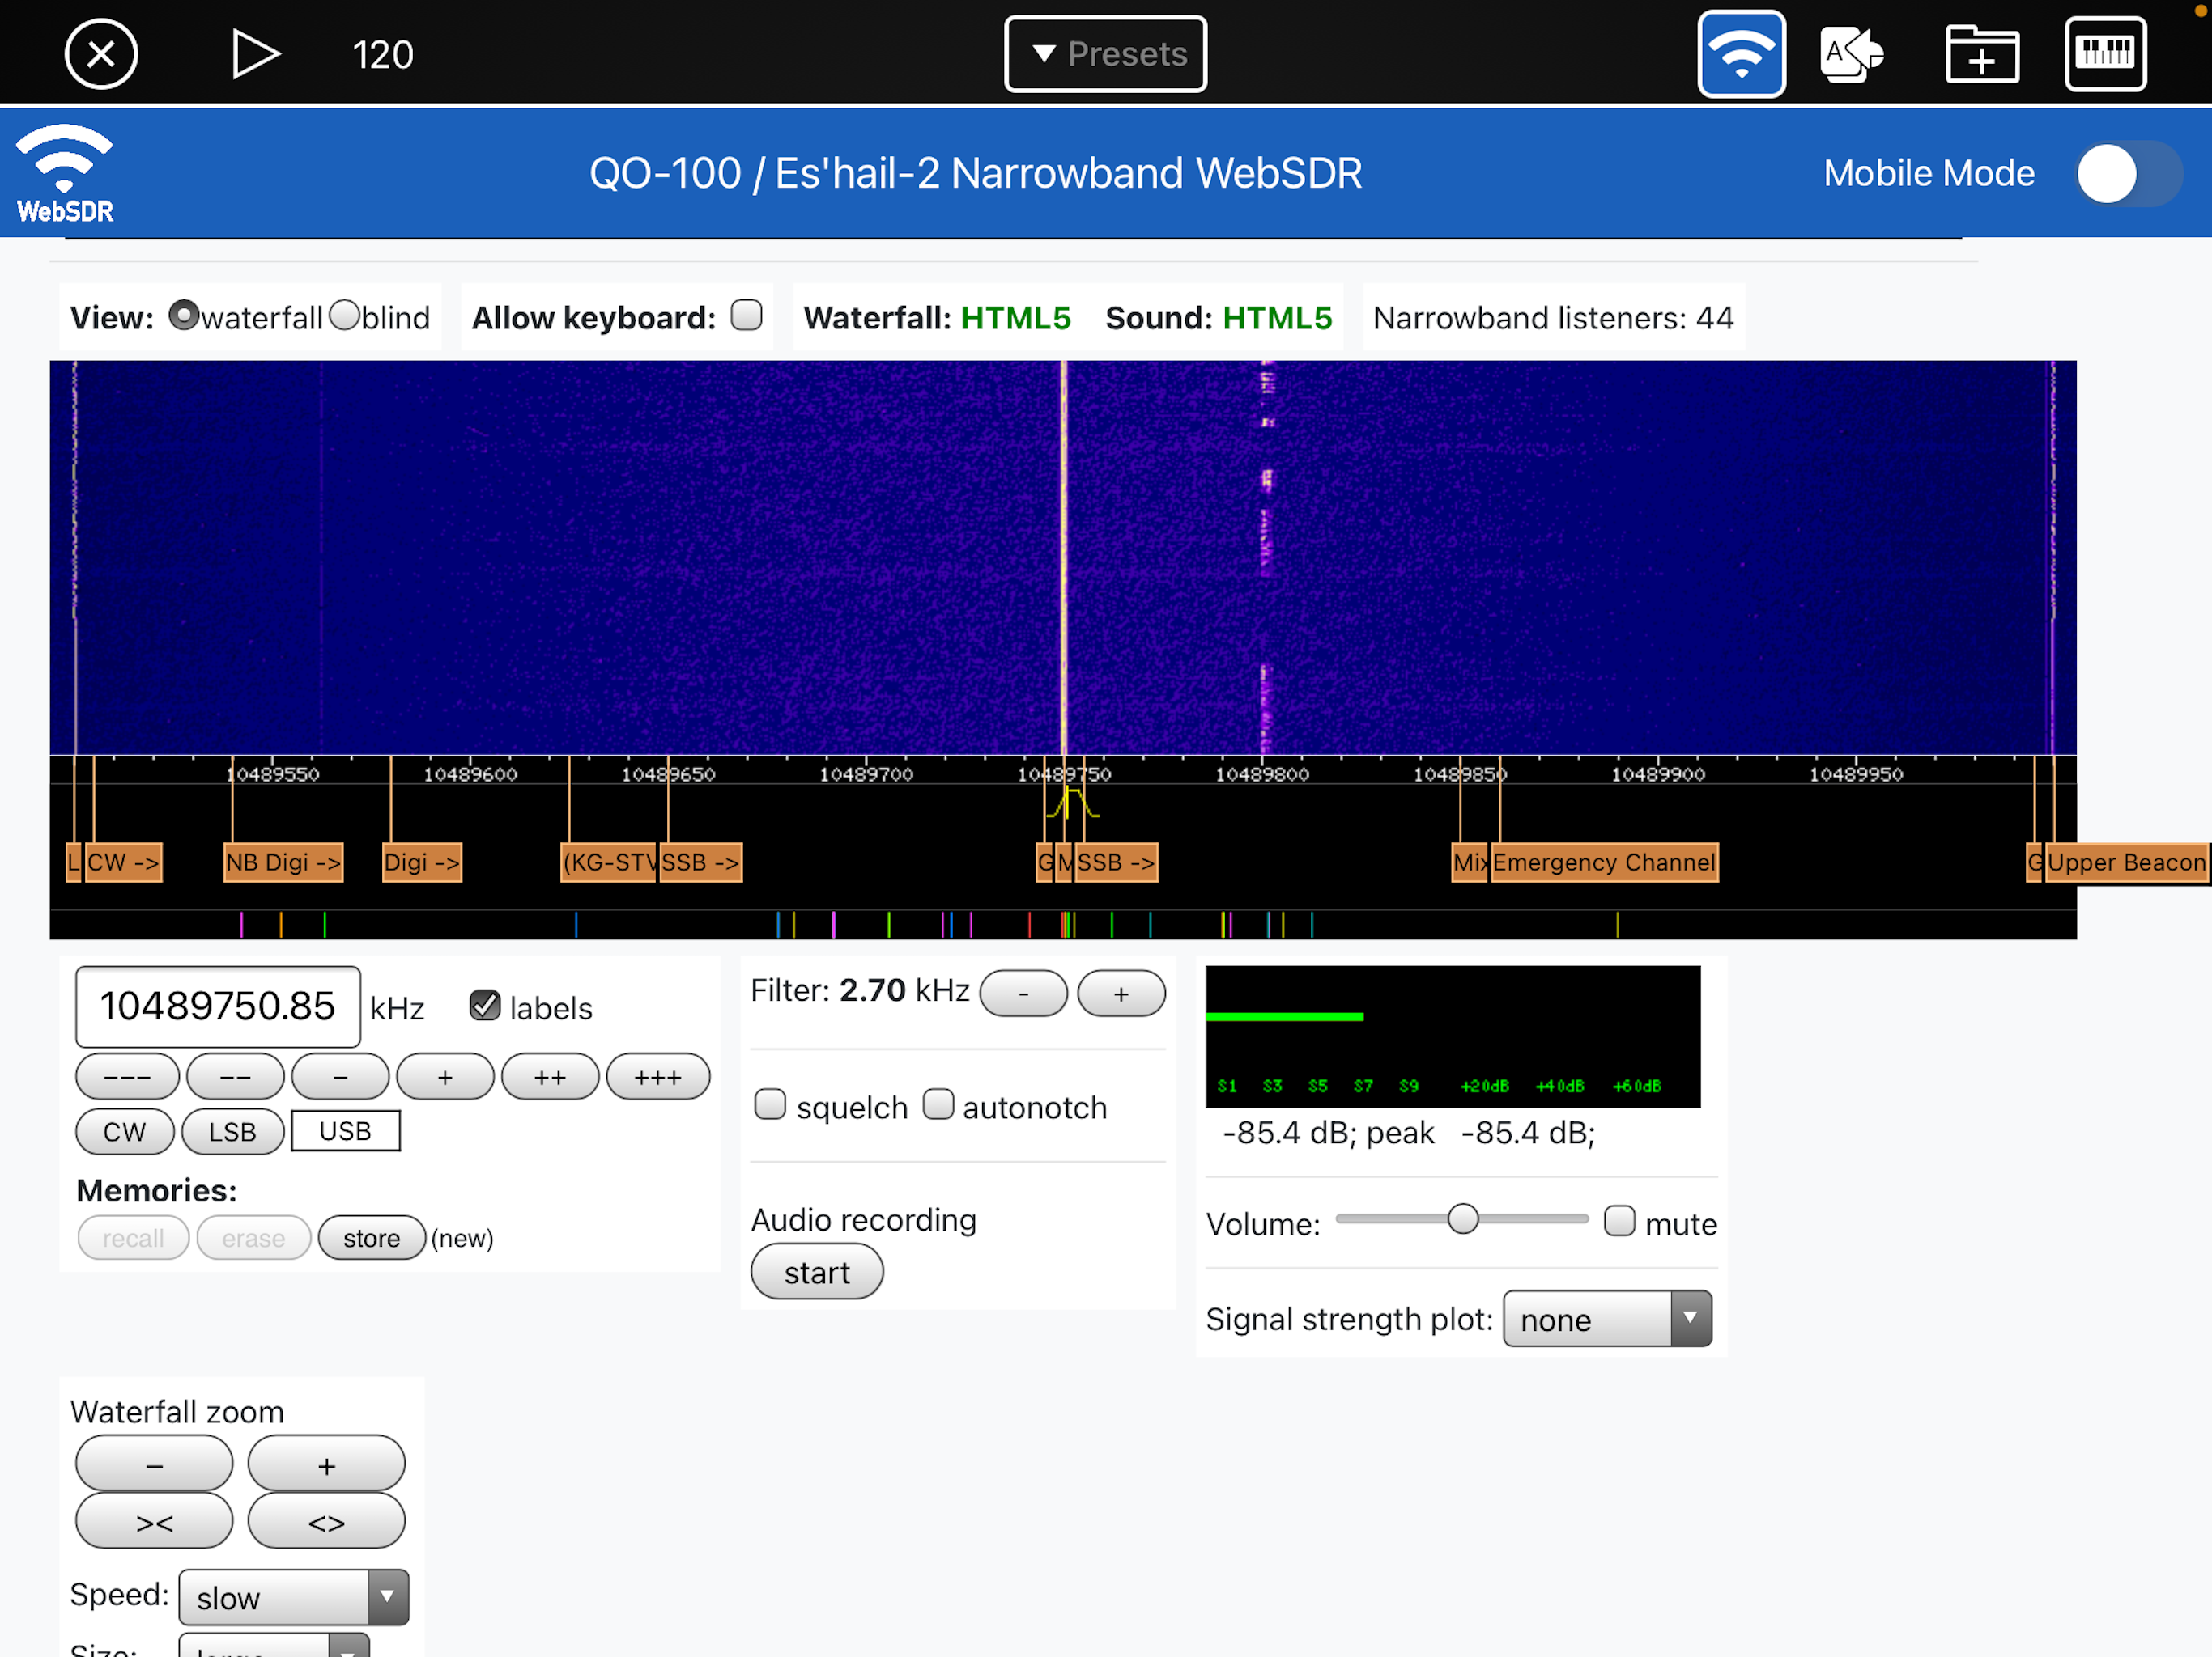Click the add folder icon
The height and width of the screenshot is (1657, 2212).
[x=1981, y=54]
